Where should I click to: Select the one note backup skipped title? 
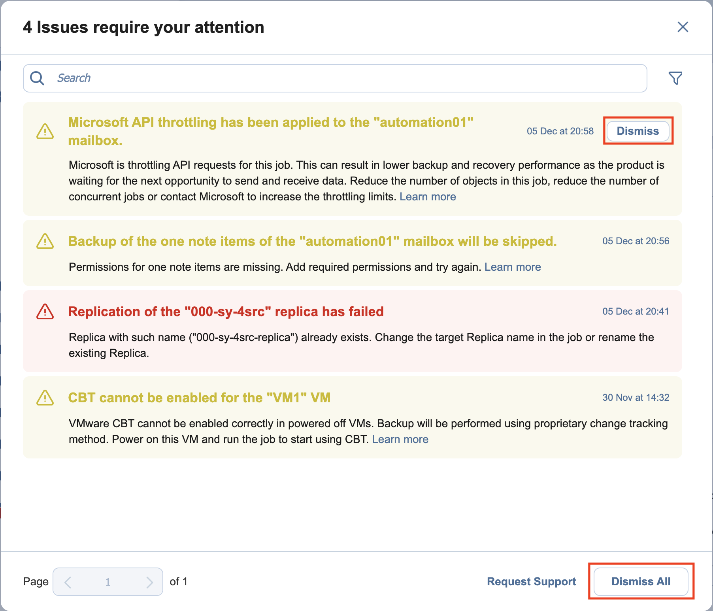tap(312, 241)
